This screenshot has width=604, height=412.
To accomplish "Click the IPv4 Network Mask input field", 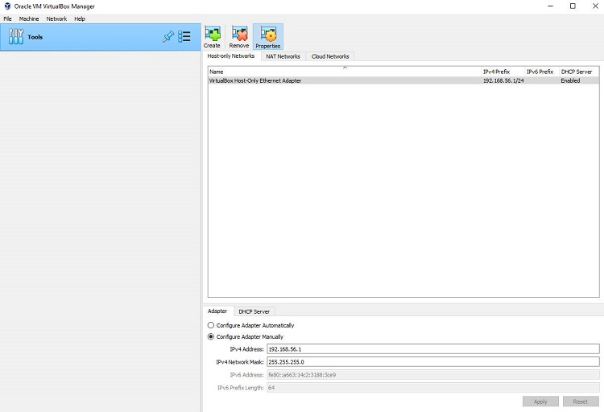I will click(x=433, y=361).
